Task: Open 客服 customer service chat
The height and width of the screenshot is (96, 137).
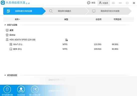Action: click(91, 3)
